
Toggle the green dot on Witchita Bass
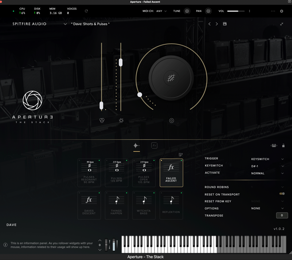click(x=154, y=193)
